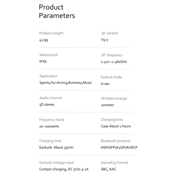
Task: Click the Earbuds About 35min text
Action: [56, 148]
